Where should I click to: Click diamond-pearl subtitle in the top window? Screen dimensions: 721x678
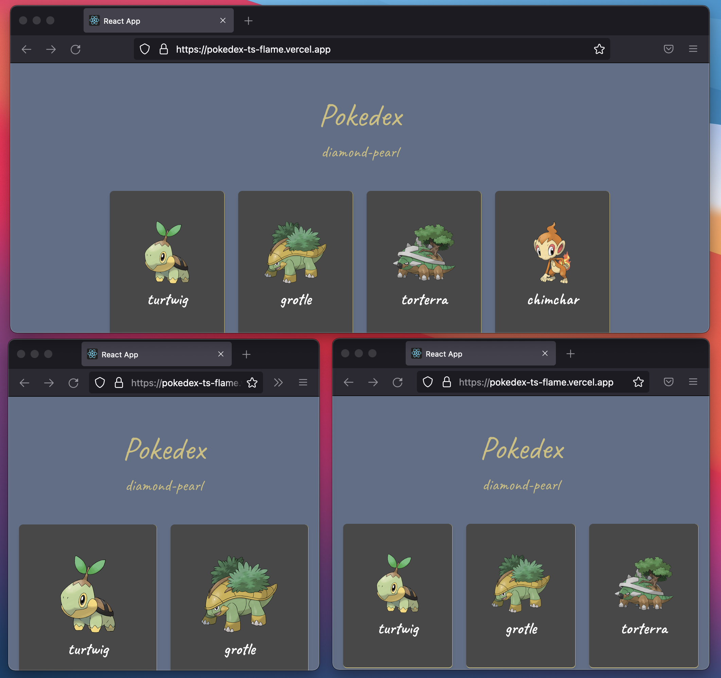point(361,152)
